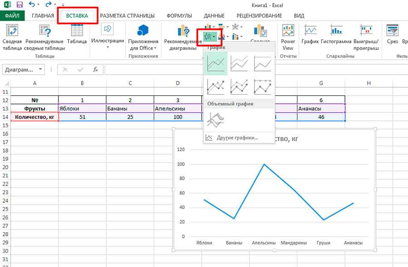Click the insert function fx icon
The image size is (408, 267).
click(96, 69)
